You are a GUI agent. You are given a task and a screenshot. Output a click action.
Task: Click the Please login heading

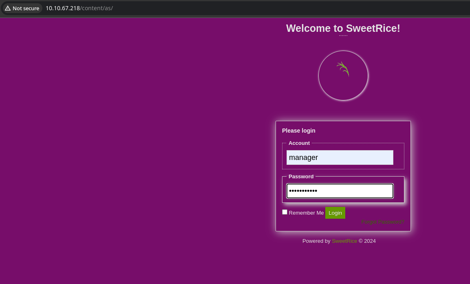point(298,131)
